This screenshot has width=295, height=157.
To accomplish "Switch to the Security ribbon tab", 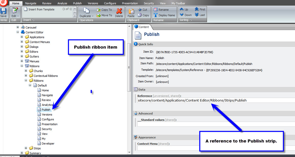I will pyautogui.click(x=149, y=3).
